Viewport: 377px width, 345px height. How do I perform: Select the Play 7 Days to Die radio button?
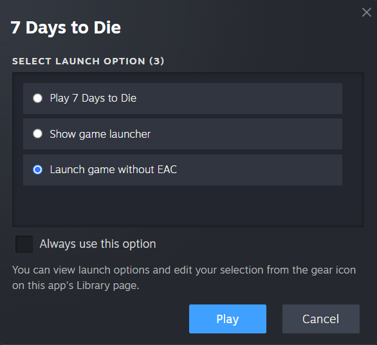[x=38, y=98]
